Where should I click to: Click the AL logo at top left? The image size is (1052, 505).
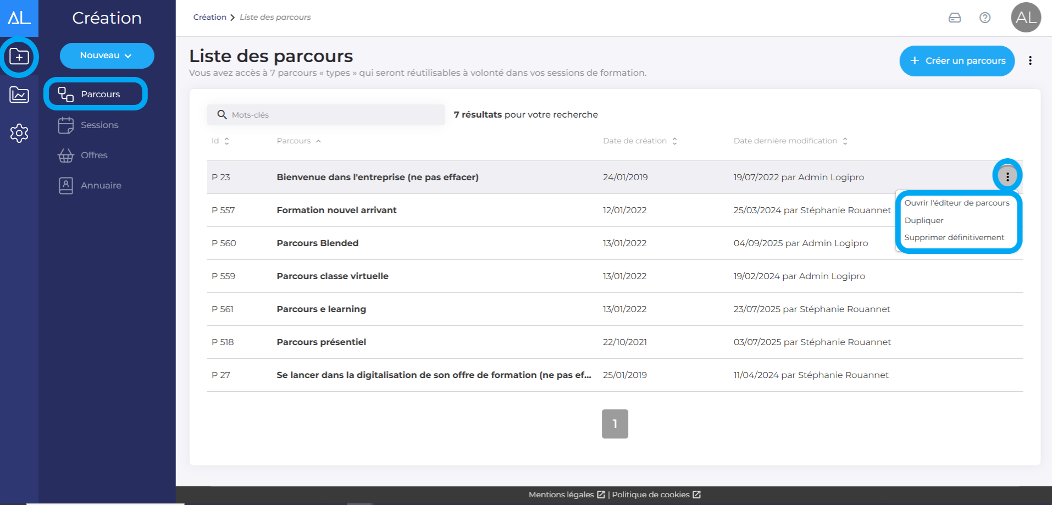pyautogui.click(x=19, y=18)
